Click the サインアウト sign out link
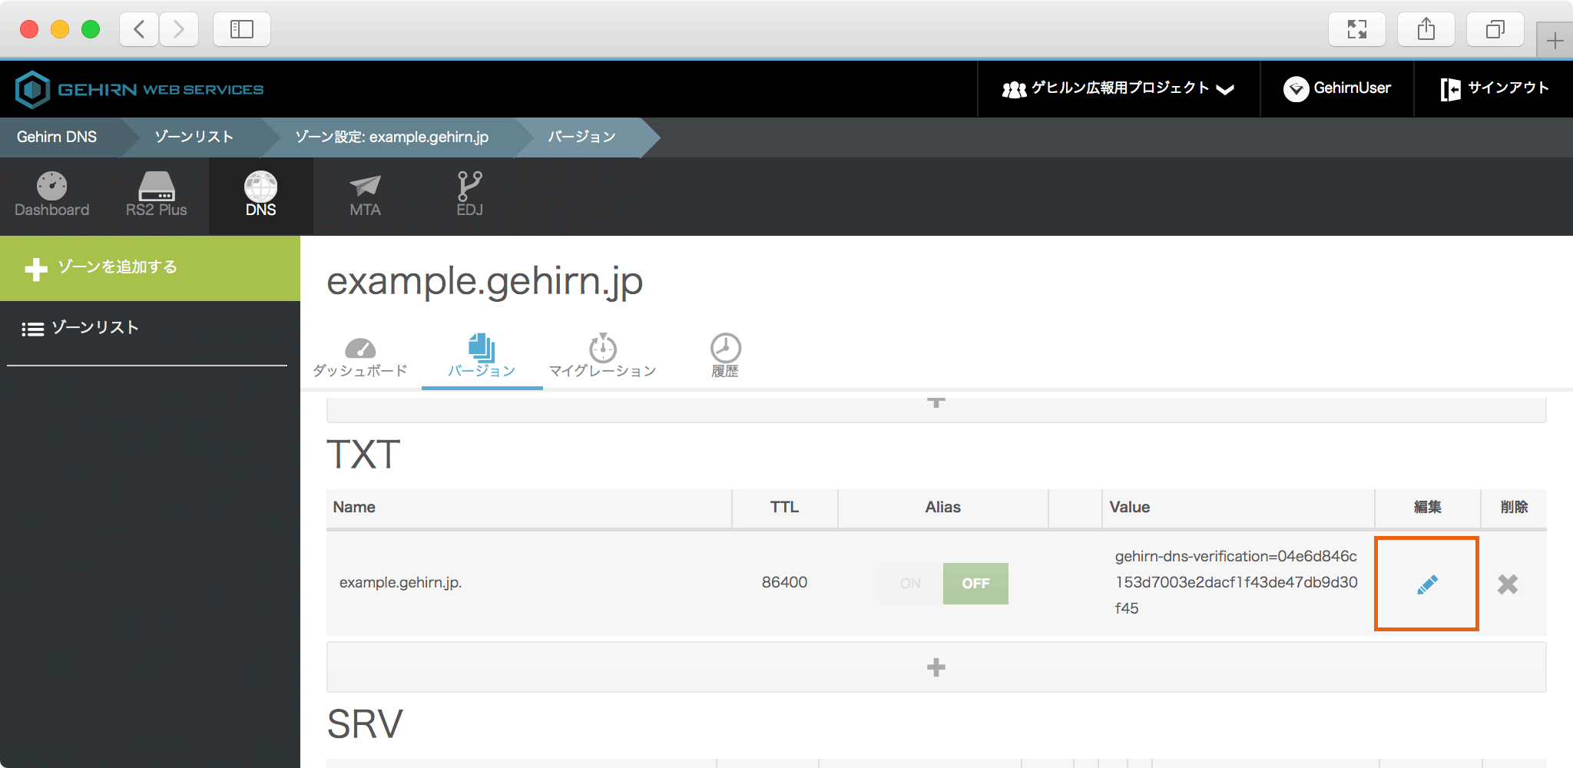 (1494, 89)
